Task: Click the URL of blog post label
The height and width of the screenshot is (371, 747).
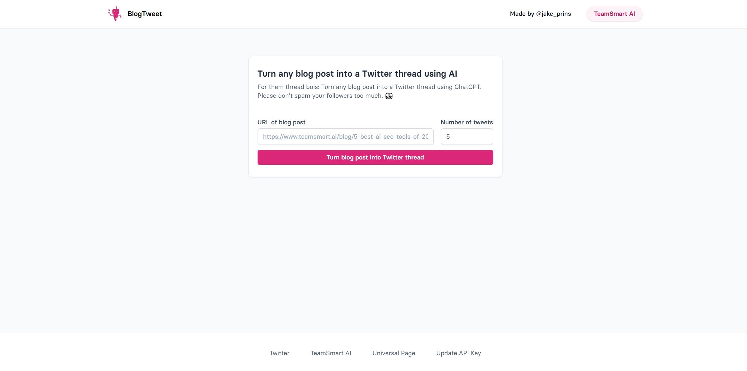Action: click(281, 122)
